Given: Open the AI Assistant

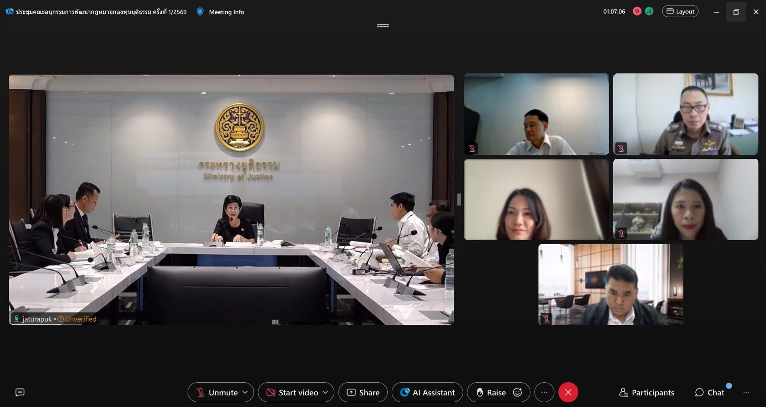Looking at the screenshot, I should 427,393.
